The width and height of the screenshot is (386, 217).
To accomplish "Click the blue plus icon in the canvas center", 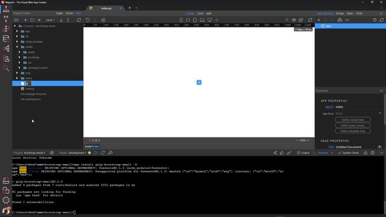I will coord(199,83).
